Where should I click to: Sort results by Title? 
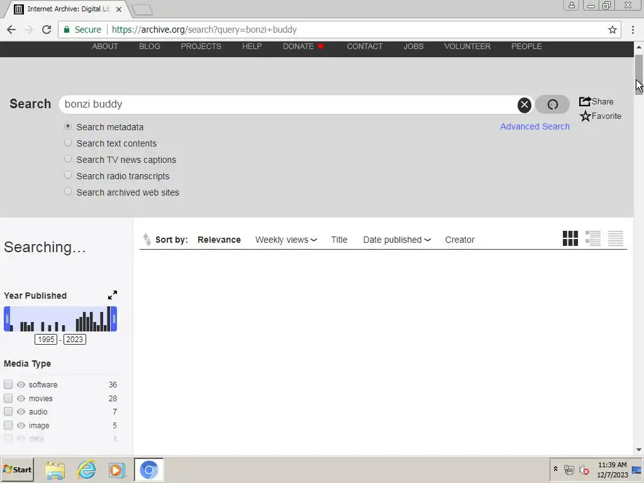click(x=339, y=240)
